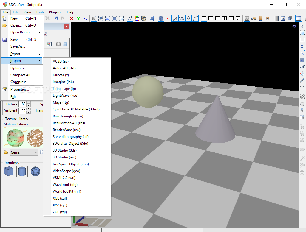Click the globe view toolbar icon
This screenshot has height=232, width=306.
click(108, 18)
